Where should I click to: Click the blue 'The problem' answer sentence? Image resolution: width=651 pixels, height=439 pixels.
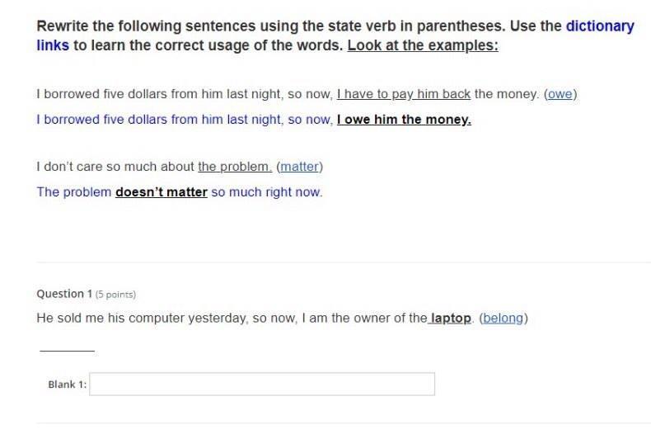point(74,192)
